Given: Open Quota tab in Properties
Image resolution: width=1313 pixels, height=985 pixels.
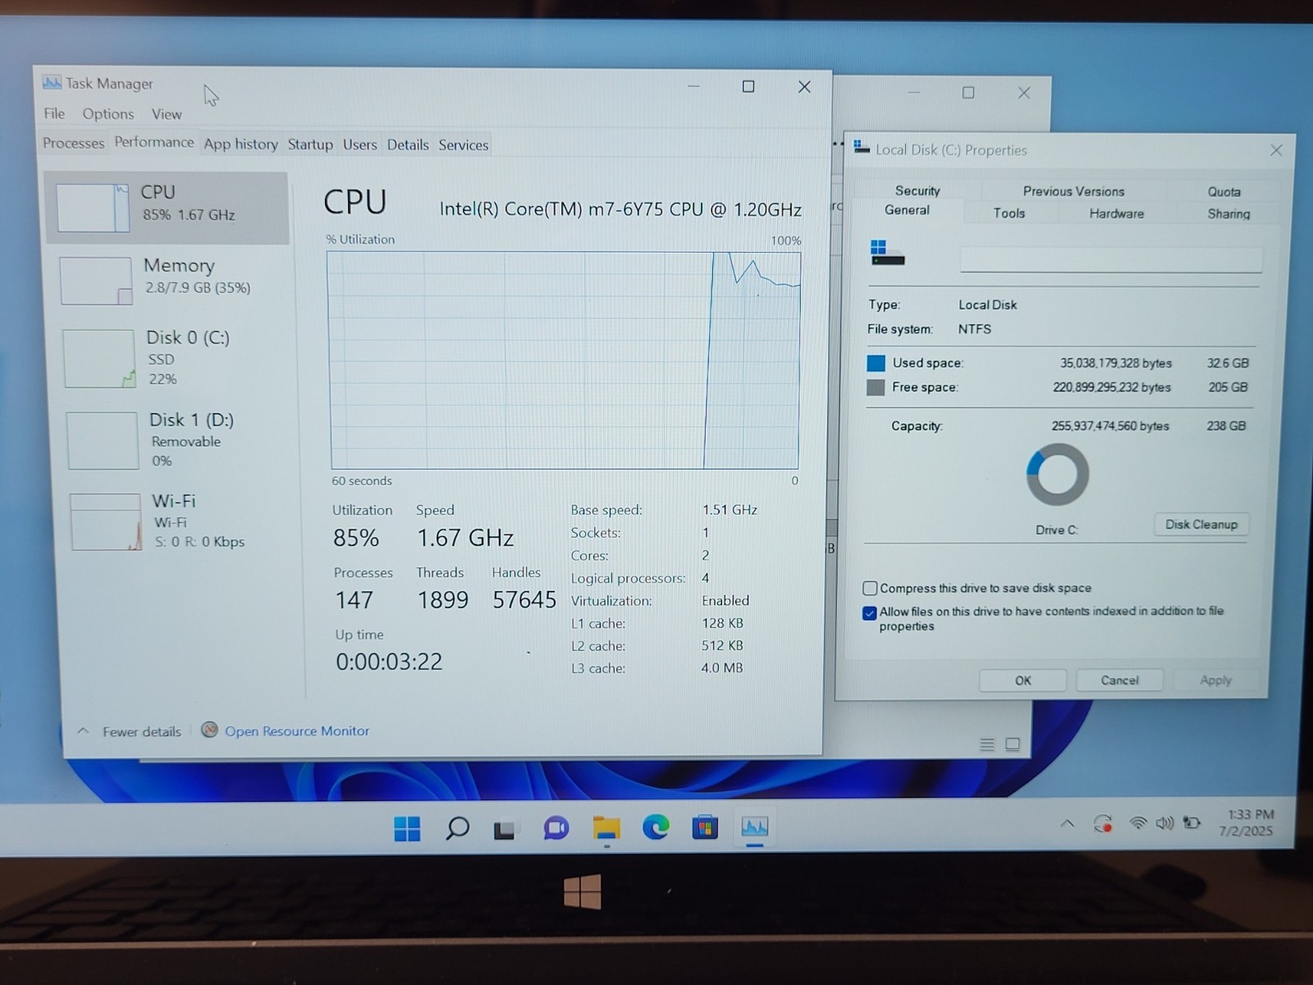Looking at the screenshot, I should [1224, 191].
